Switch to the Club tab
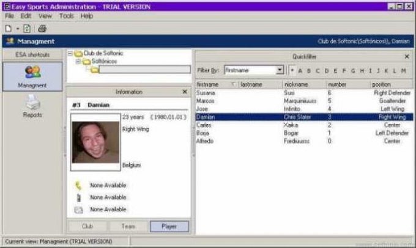This screenshot has width=416, height=248. pyautogui.click(x=87, y=226)
